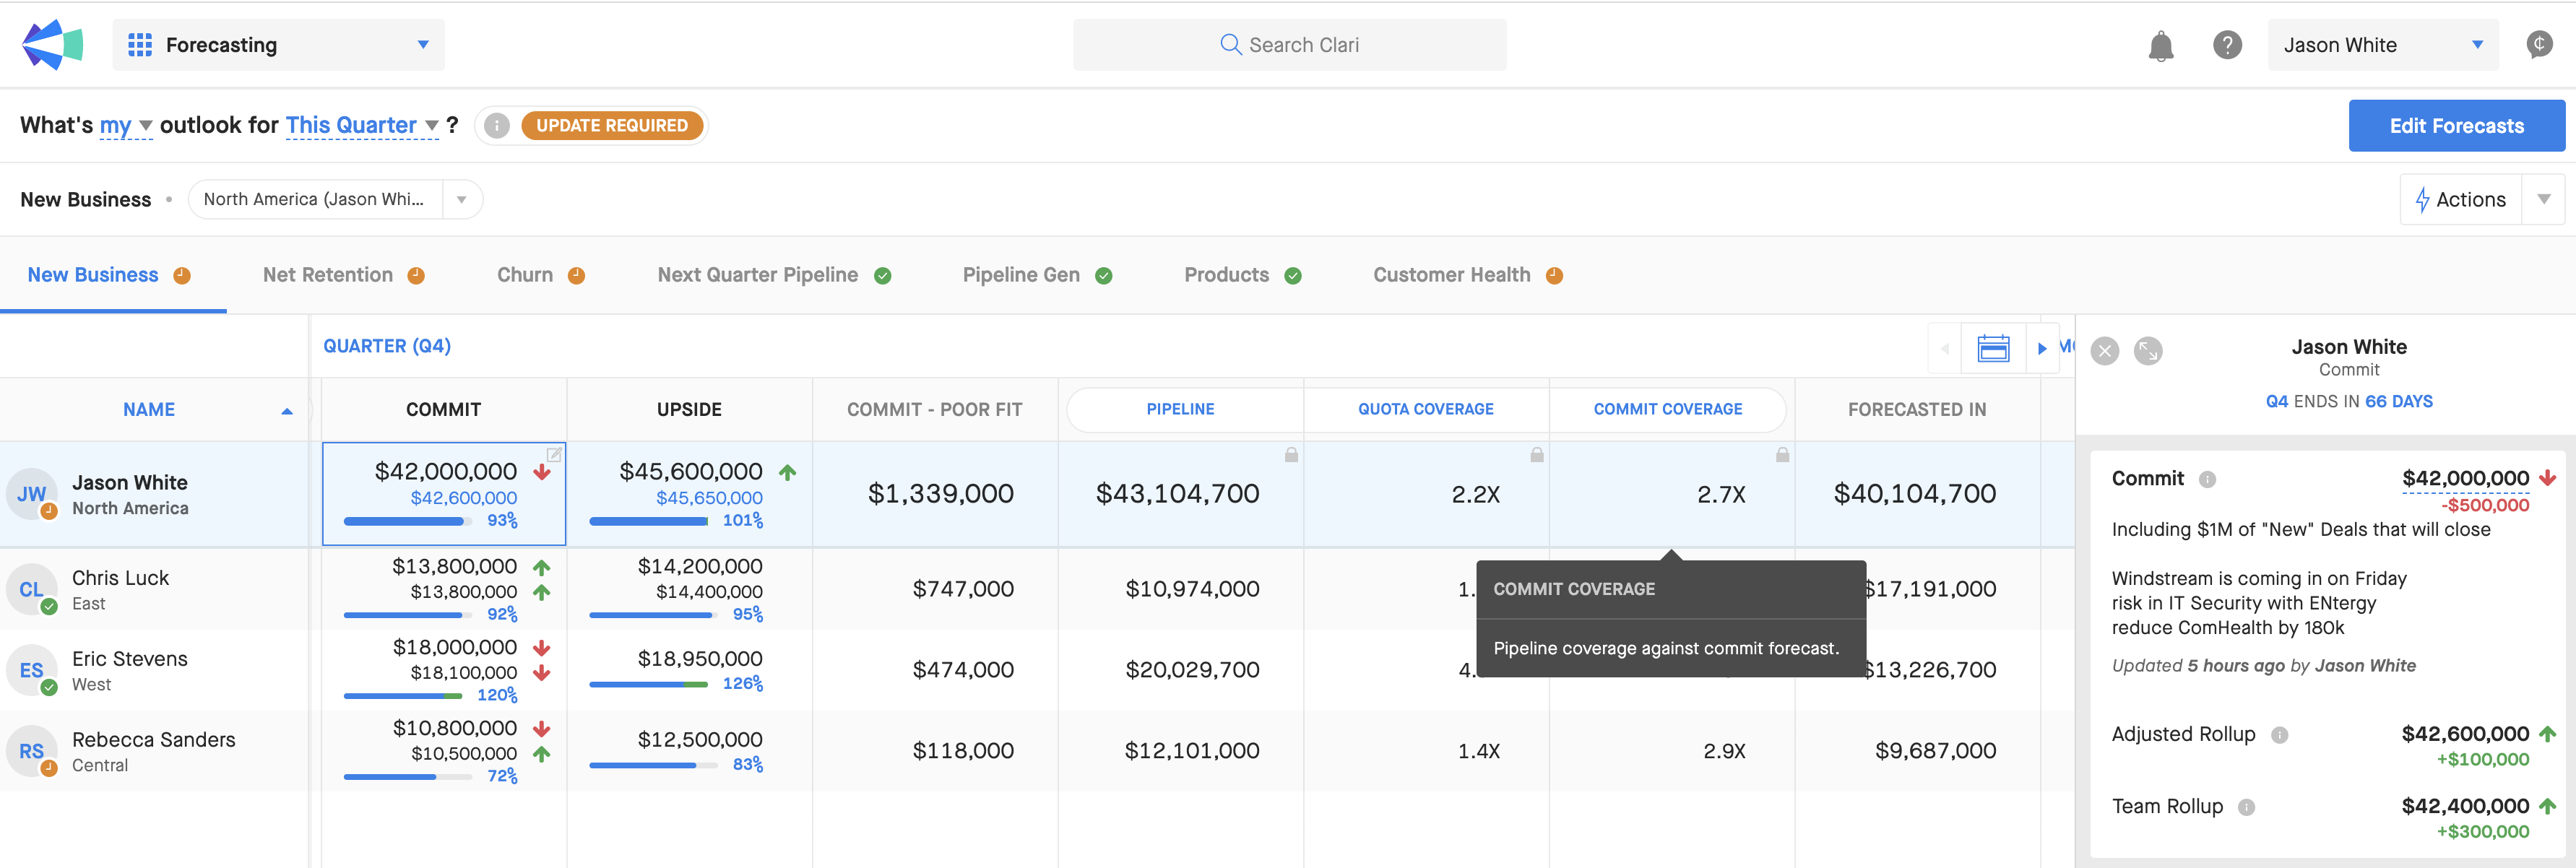Click the info icon next to Team Rollup
The width and height of the screenshot is (2576, 868).
[x=2246, y=807]
